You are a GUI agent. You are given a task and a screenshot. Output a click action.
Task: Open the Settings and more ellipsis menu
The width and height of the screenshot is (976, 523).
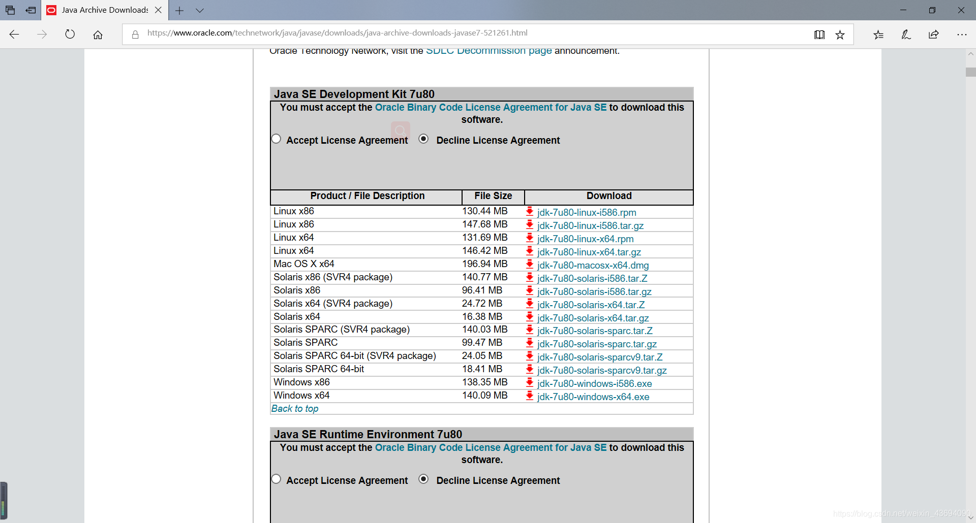click(962, 35)
